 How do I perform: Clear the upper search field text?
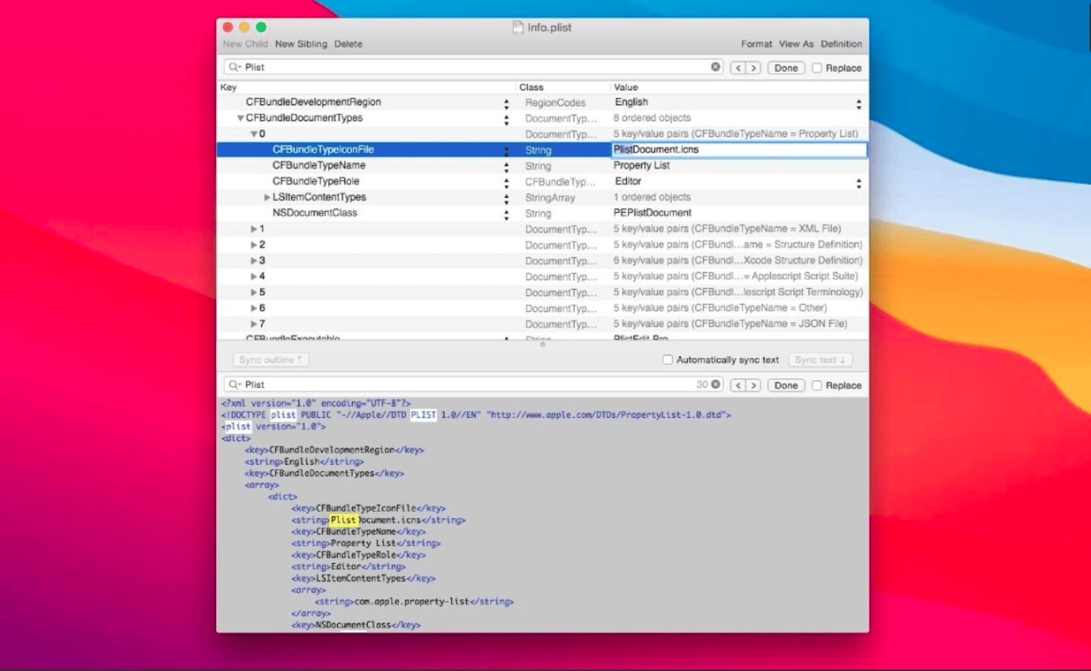[715, 67]
